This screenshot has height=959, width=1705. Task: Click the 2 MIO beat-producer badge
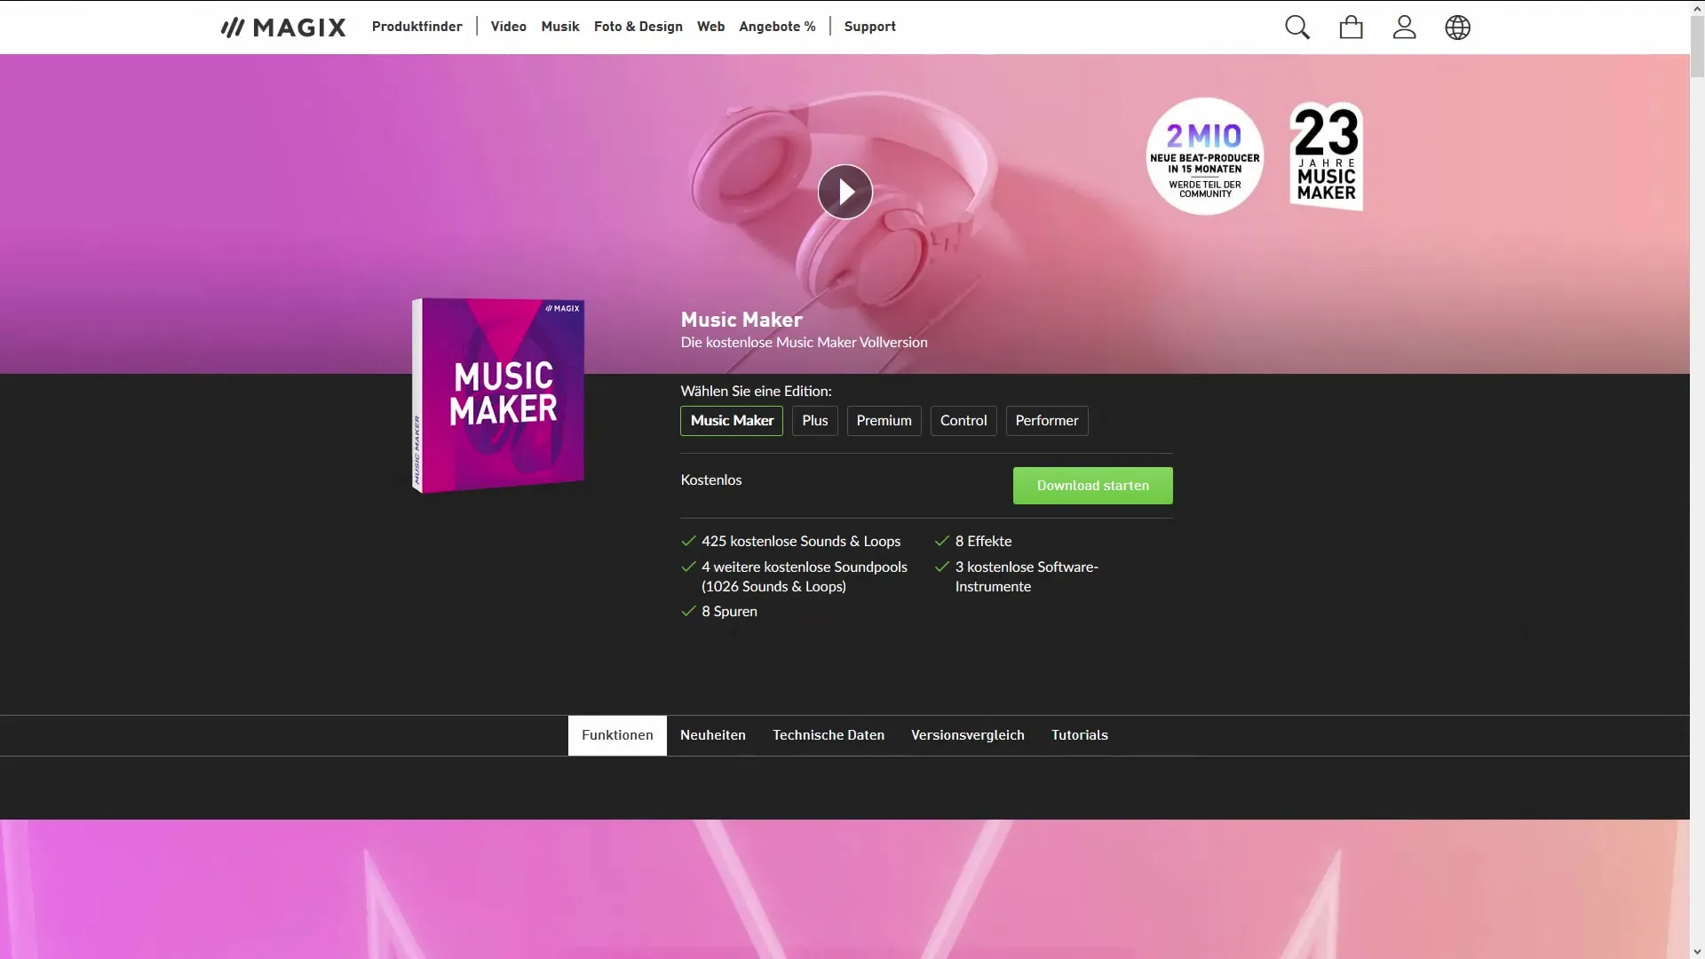[1205, 156]
